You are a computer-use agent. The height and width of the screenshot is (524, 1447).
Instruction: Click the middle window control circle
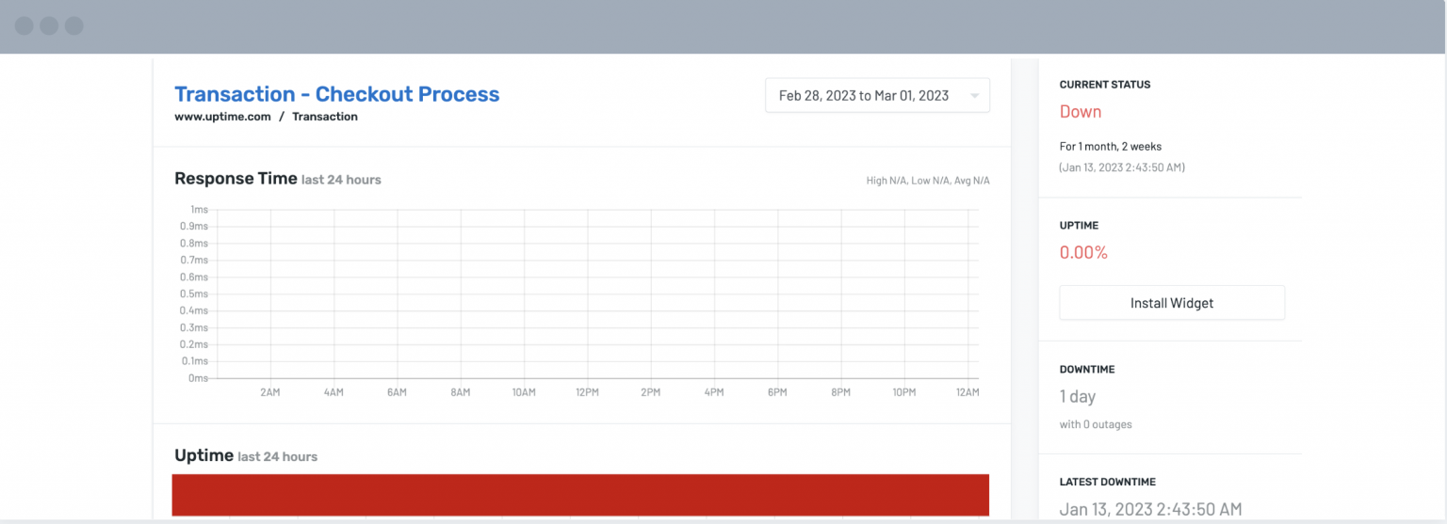[x=49, y=25]
